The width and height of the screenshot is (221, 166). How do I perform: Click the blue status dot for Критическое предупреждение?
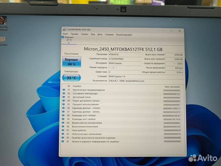point(64,90)
